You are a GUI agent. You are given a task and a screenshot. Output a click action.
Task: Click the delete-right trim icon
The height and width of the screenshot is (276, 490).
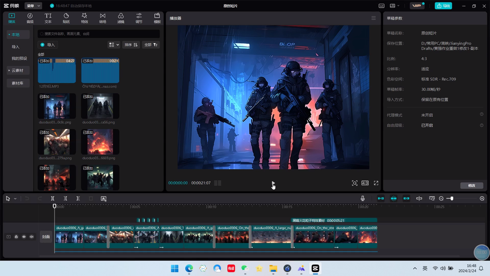[x=78, y=198]
